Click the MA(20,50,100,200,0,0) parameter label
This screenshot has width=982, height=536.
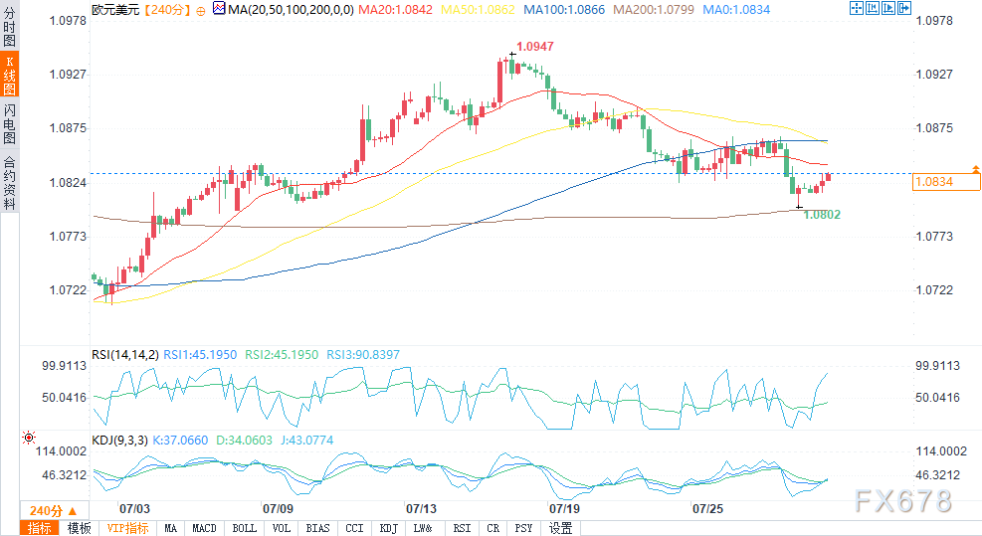292,9
